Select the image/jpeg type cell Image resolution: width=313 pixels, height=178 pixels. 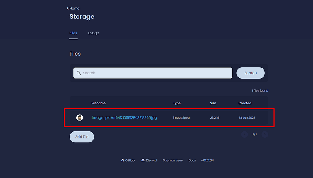point(182,117)
